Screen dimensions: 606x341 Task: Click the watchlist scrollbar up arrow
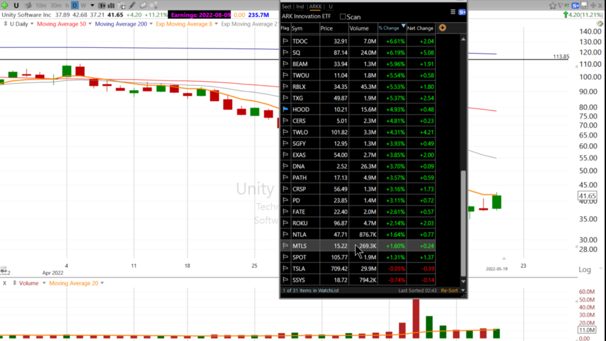pos(463,39)
